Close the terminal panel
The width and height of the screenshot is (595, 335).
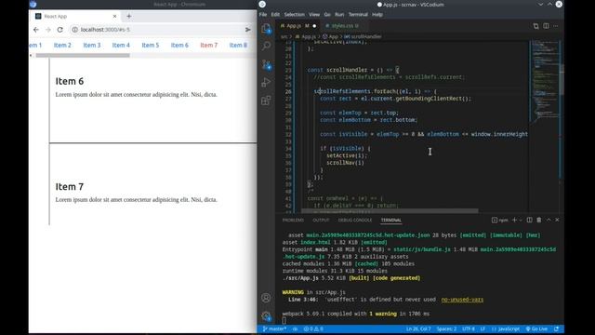pos(557,220)
